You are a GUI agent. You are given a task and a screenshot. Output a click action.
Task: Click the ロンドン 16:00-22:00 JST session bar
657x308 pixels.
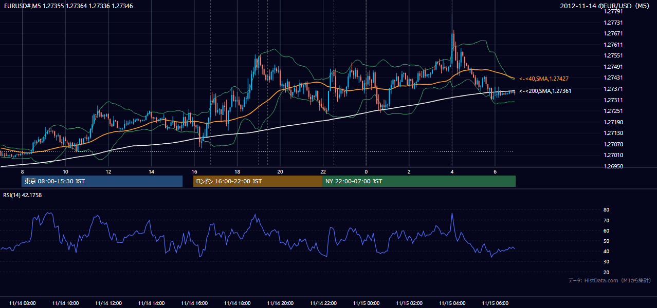tap(258, 181)
